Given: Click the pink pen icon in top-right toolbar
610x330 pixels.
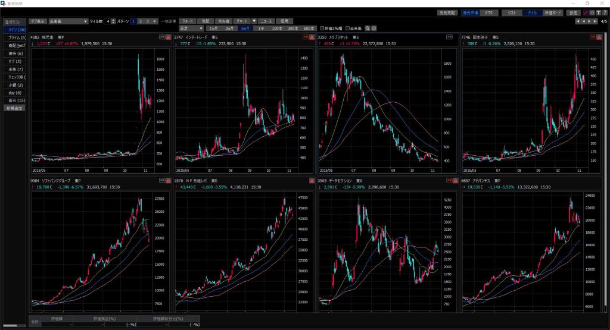Looking at the screenshot, I should [586, 12].
